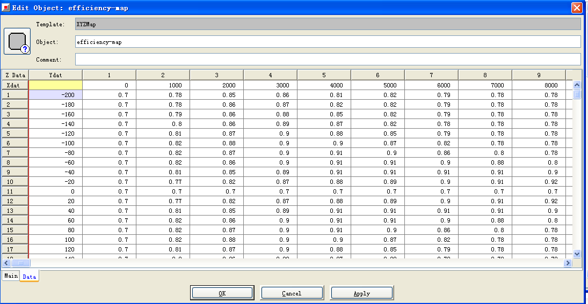Screen dimensions: 588x304
Task: Click the Xdat cell with value 6000
Action: pyautogui.click(x=431, y=85)
